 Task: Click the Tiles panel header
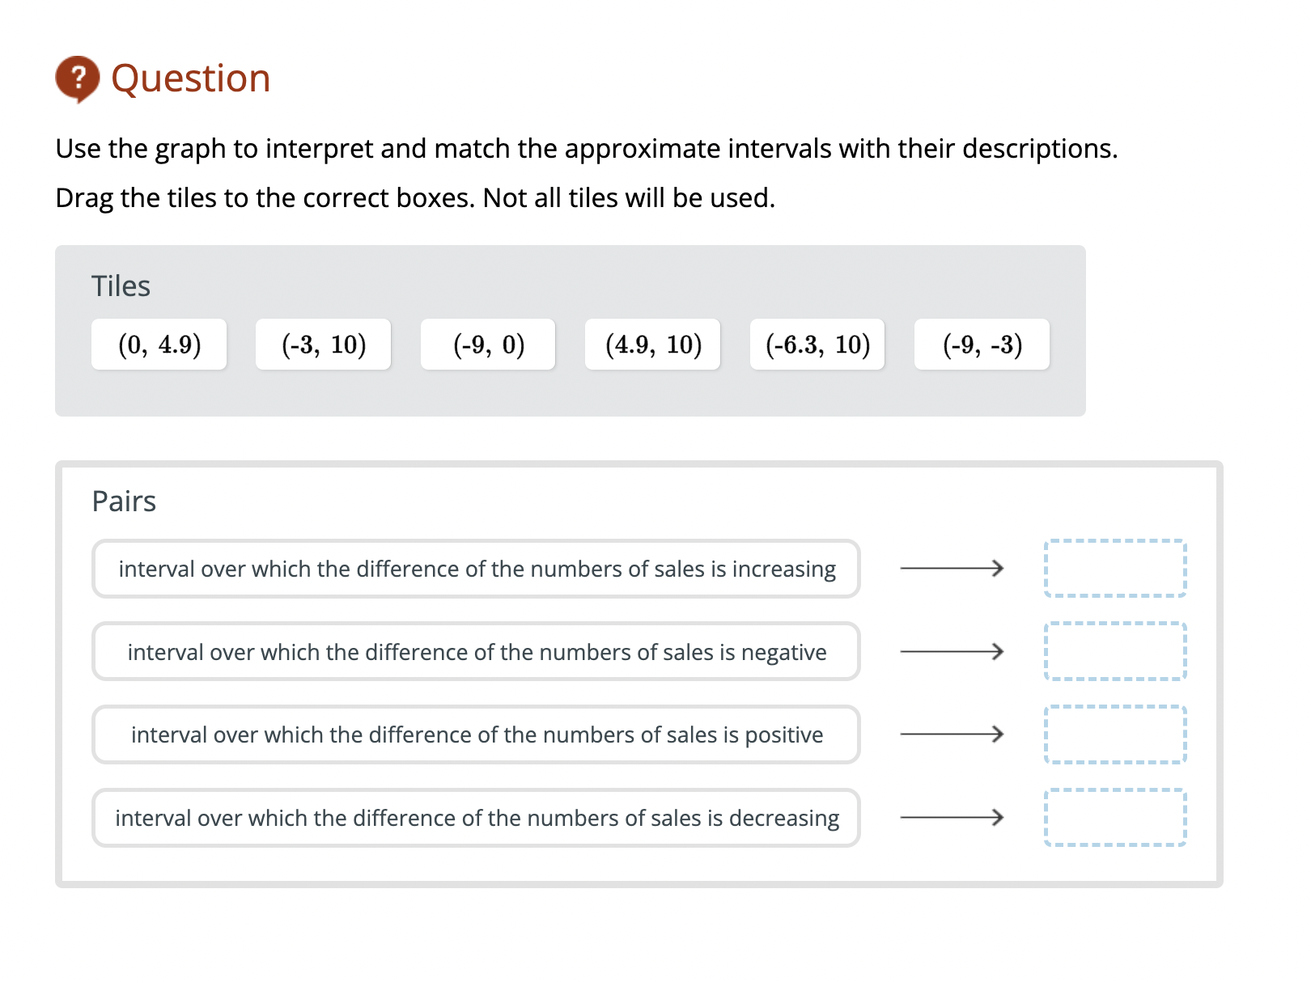point(120,285)
